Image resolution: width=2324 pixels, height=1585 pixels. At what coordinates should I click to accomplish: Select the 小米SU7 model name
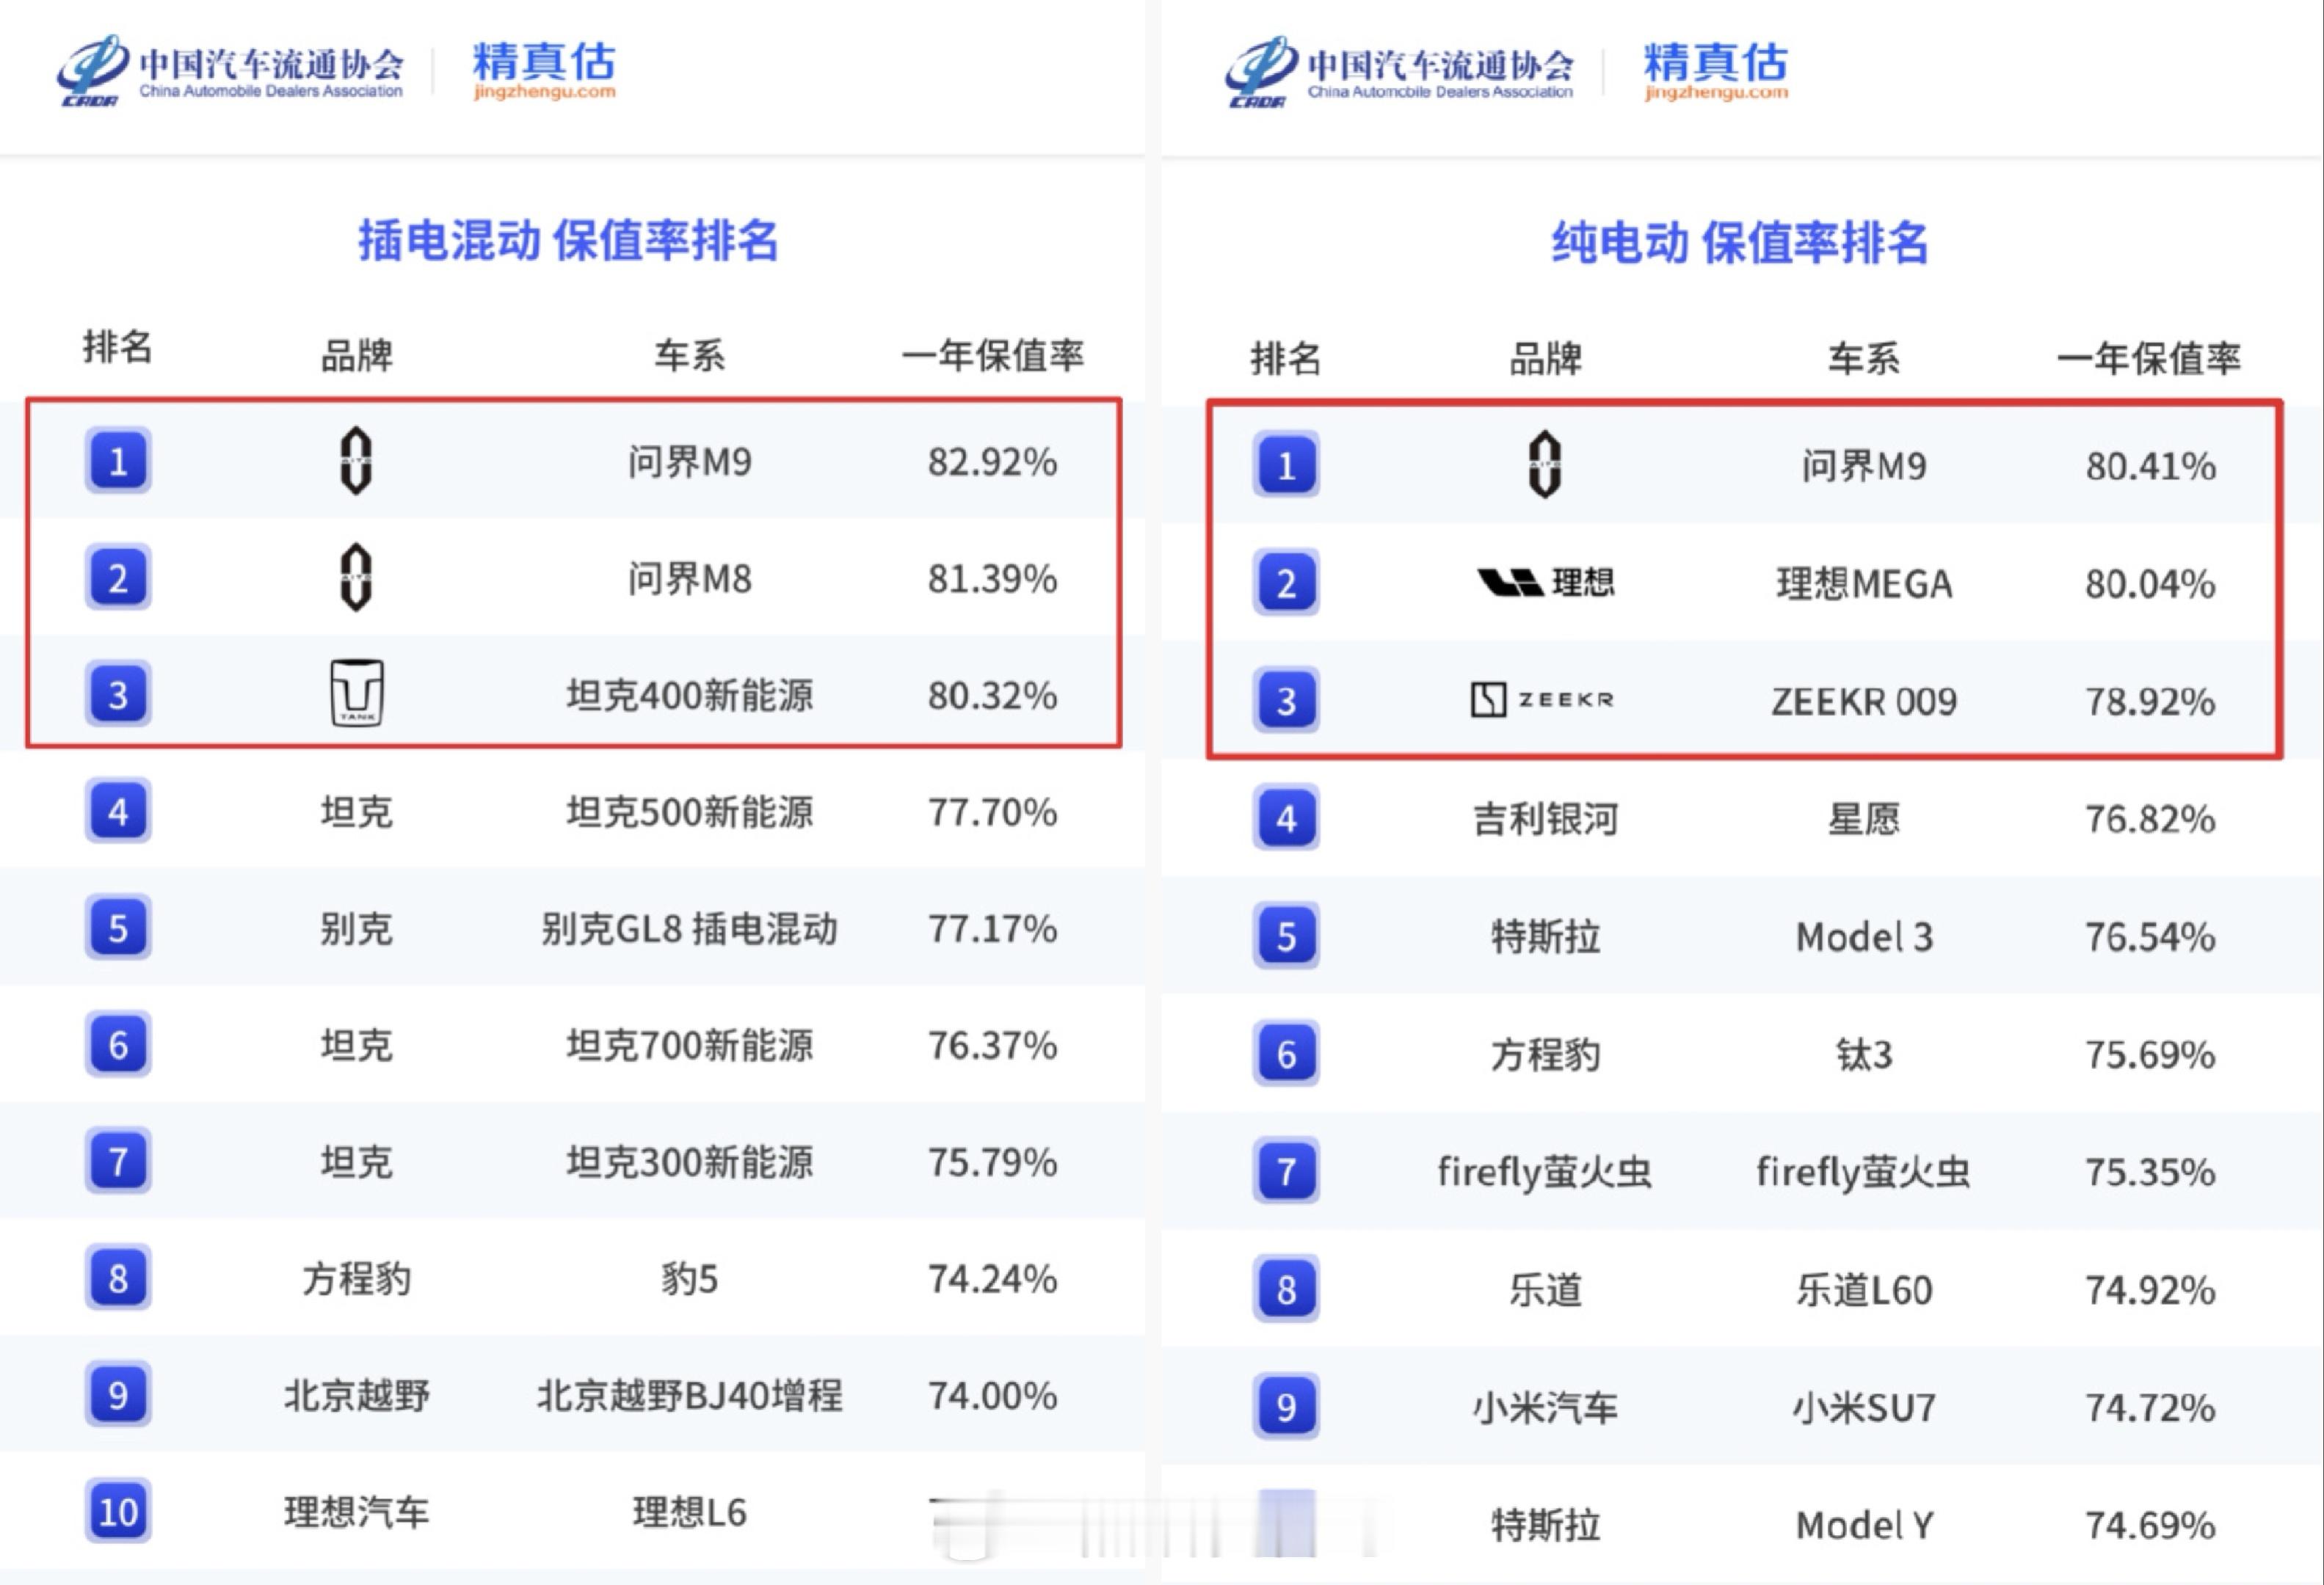(x=1864, y=1407)
